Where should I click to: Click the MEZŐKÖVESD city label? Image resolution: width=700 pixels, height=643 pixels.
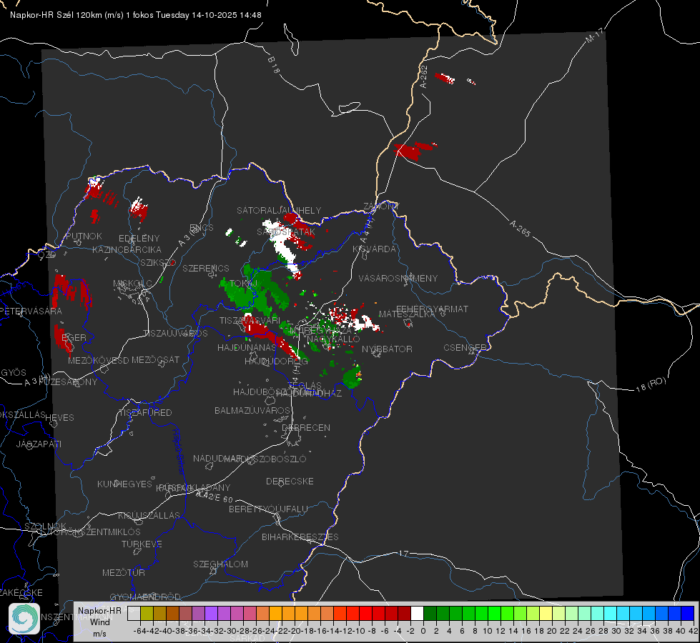(98, 360)
